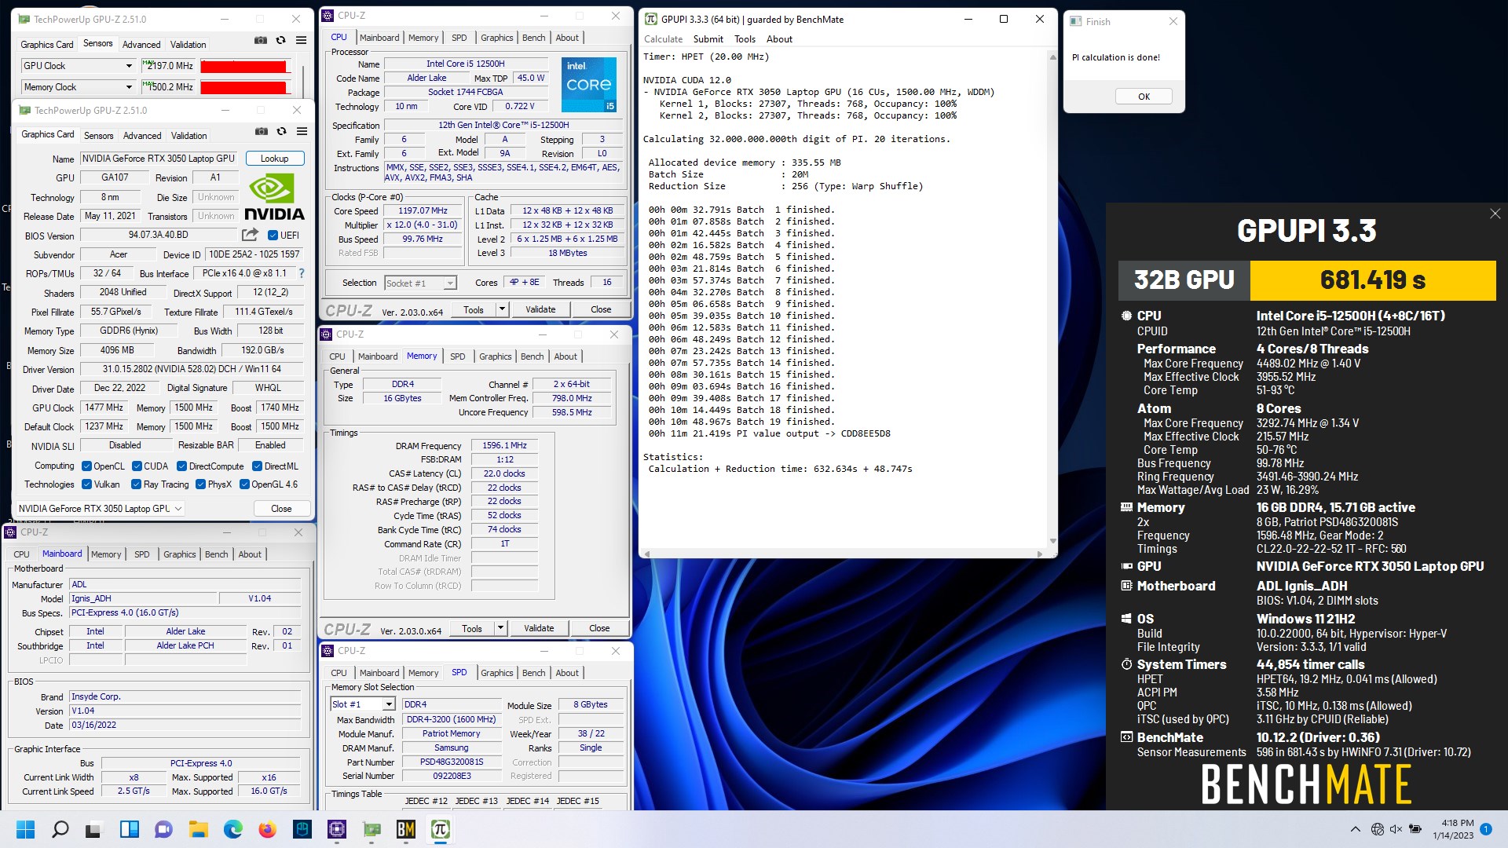Screen dimensions: 1508x848
Task: Expand Tools dropdown arrow in CPU-Z Memory window
Action: (x=500, y=628)
